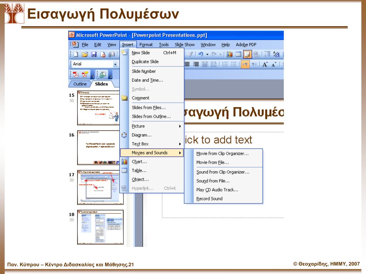Open the File menu
366x274 pixels.
click(x=85, y=45)
